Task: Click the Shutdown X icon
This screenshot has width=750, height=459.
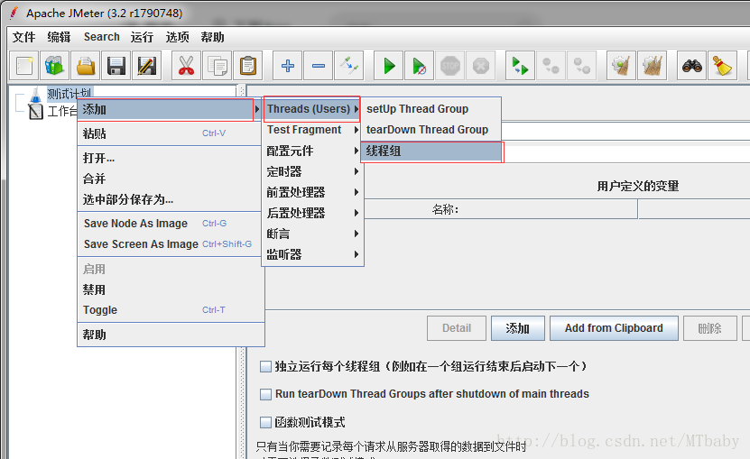Action: tap(481, 66)
